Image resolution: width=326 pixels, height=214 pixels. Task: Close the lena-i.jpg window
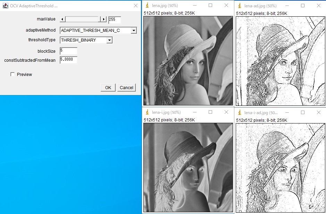click(x=226, y=112)
